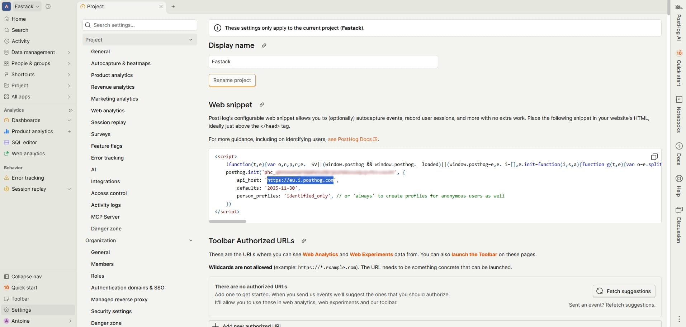Image resolution: width=686 pixels, height=327 pixels.
Task: Click the Display name text field
Action: (323, 62)
